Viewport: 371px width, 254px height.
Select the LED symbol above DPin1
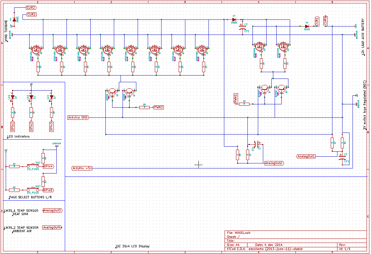coord(12,97)
